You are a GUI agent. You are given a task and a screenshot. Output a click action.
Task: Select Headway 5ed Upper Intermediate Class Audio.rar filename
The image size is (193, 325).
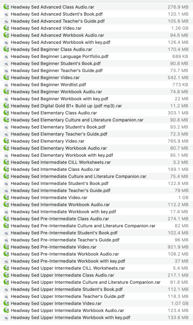62,275
